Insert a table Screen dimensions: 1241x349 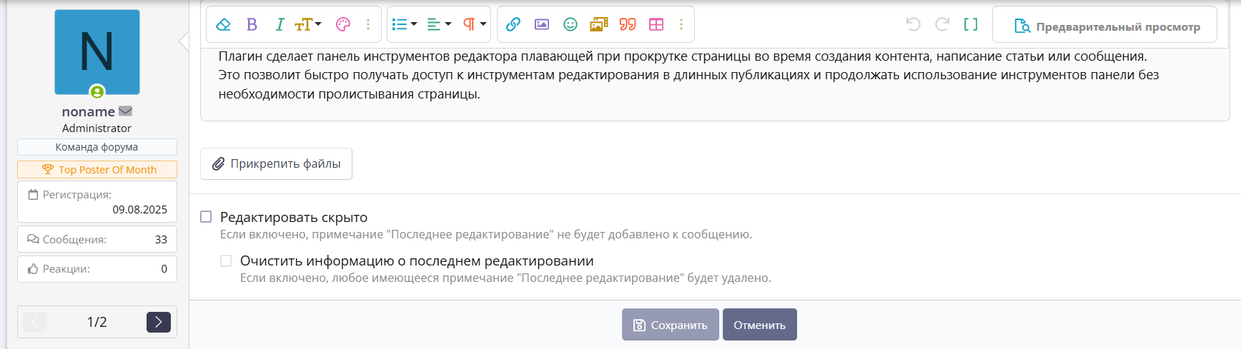(x=656, y=24)
